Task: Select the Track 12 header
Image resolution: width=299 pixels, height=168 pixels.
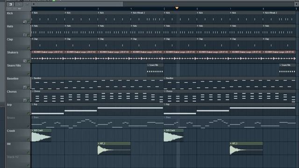Action: tap(18, 161)
